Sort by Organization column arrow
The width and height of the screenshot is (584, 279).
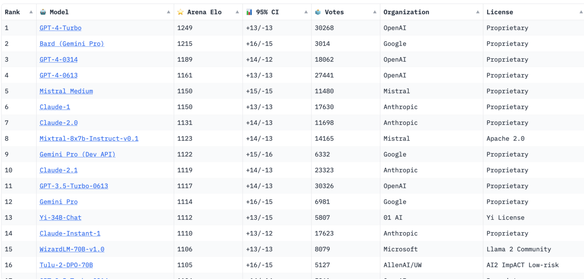coord(478,12)
